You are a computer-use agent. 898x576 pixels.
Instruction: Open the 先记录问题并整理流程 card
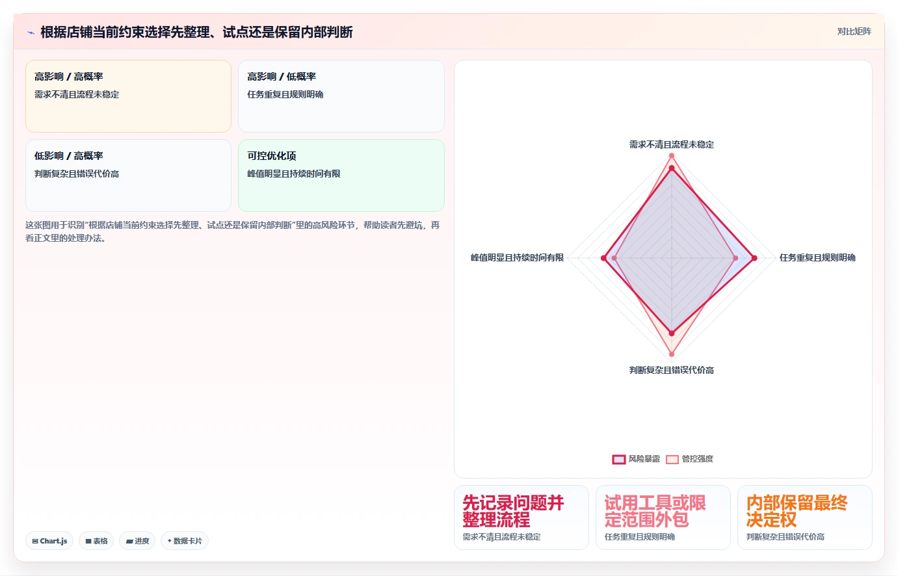[x=521, y=517]
